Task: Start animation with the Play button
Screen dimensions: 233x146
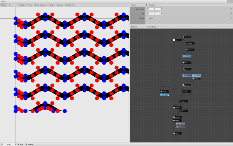Action: coord(21,144)
